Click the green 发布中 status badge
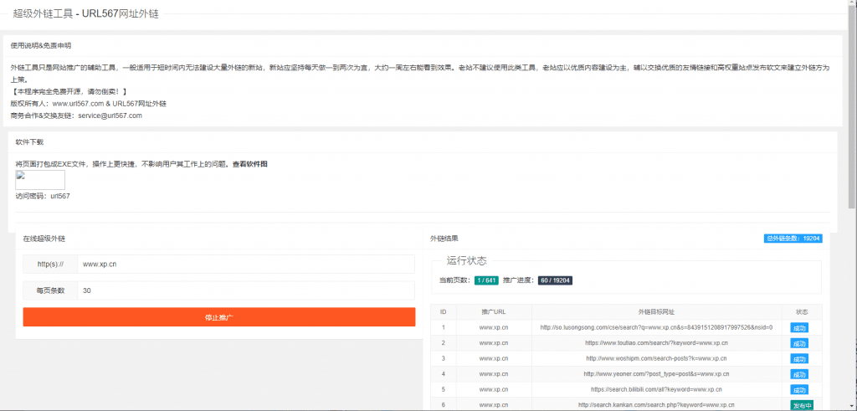Screen dimensions: 857x411 click(x=801, y=405)
